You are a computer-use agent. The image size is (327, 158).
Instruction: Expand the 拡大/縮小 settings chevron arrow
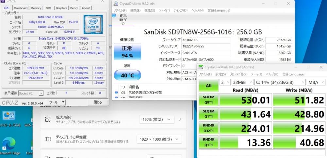pos(180,120)
